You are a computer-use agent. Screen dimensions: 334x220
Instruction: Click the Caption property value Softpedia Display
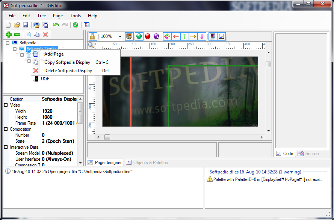pos(59,99)
